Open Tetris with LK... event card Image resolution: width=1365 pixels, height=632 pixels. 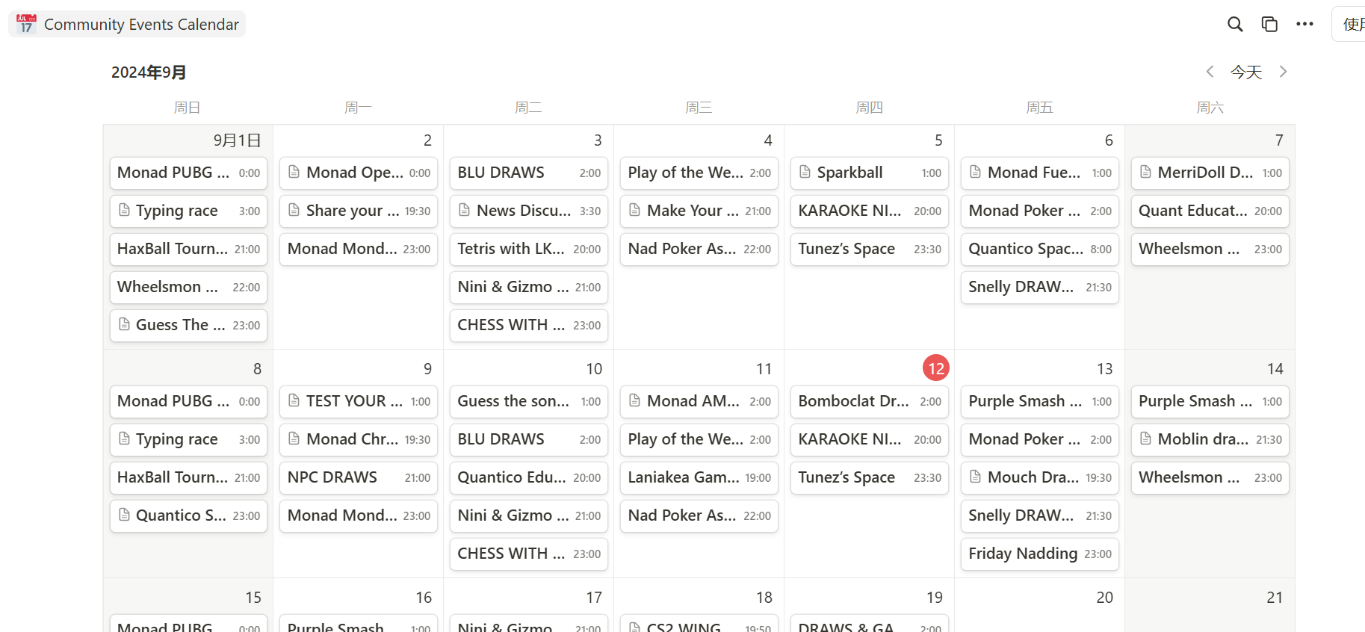[x=528, y=249]
